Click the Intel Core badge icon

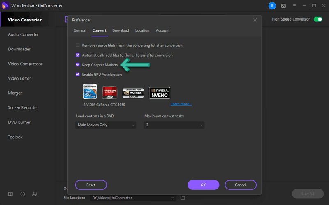coord(90,91)
